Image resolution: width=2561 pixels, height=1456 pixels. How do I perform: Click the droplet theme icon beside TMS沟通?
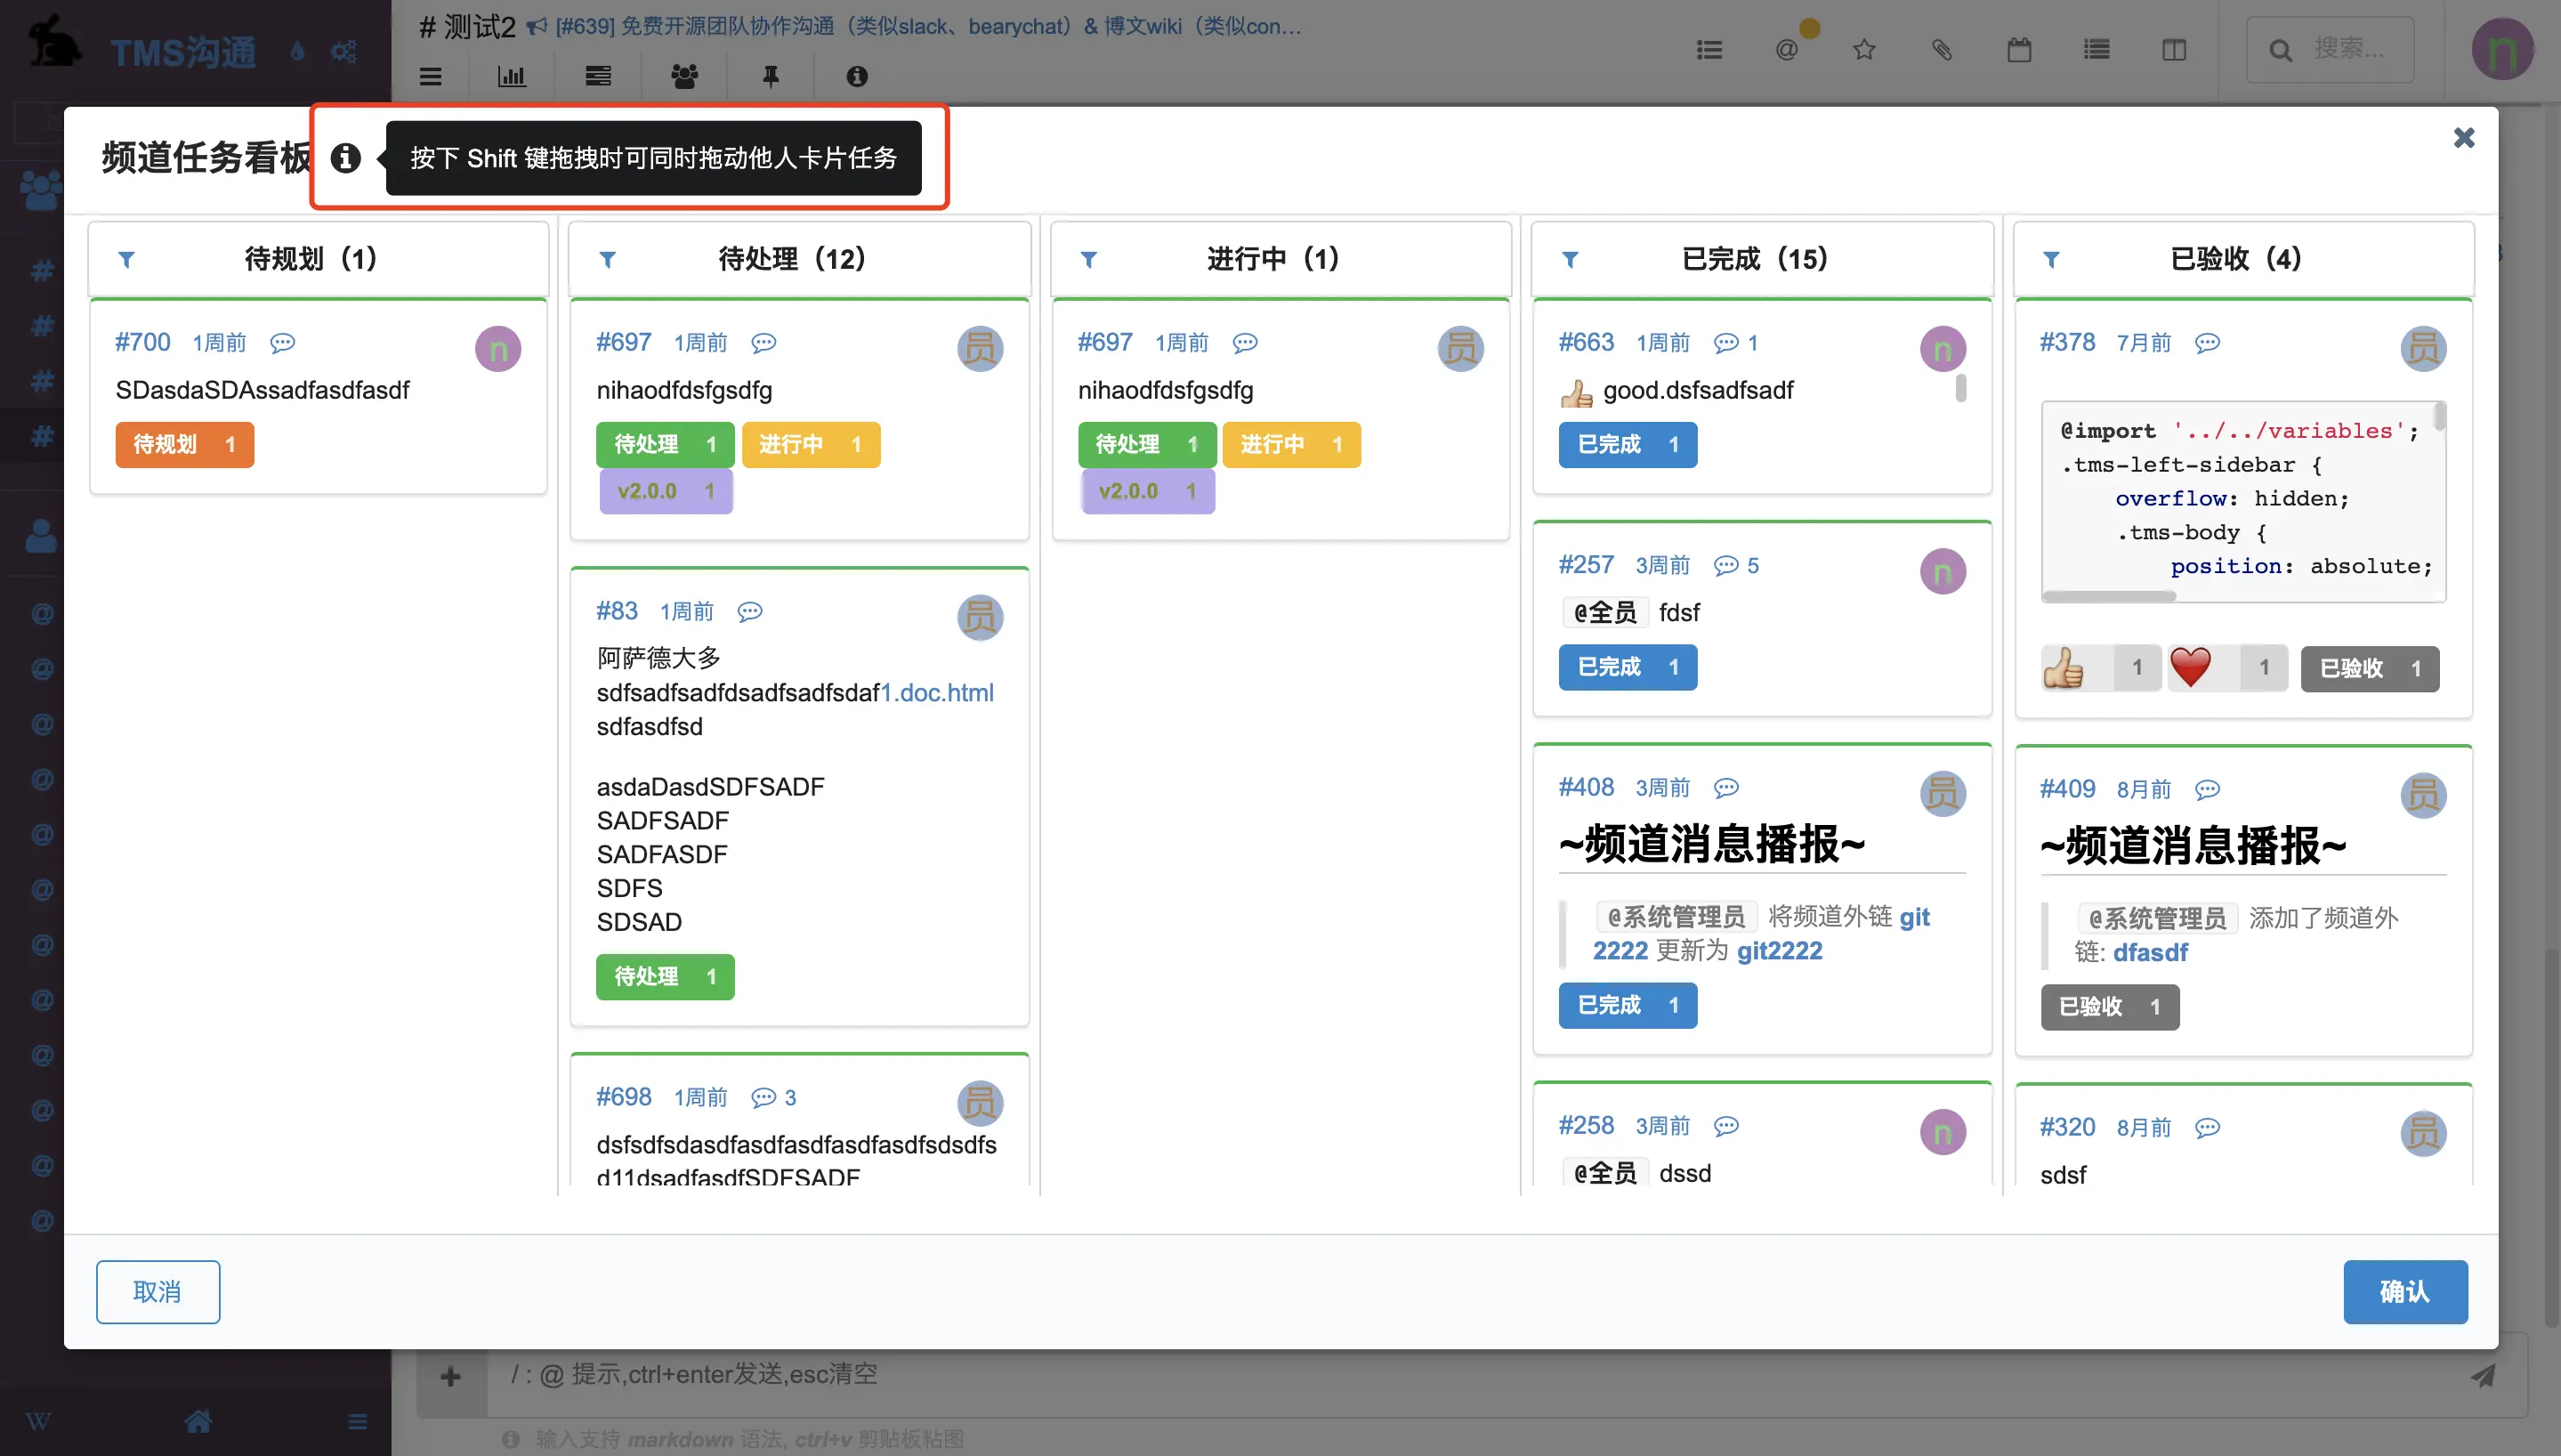297,51
